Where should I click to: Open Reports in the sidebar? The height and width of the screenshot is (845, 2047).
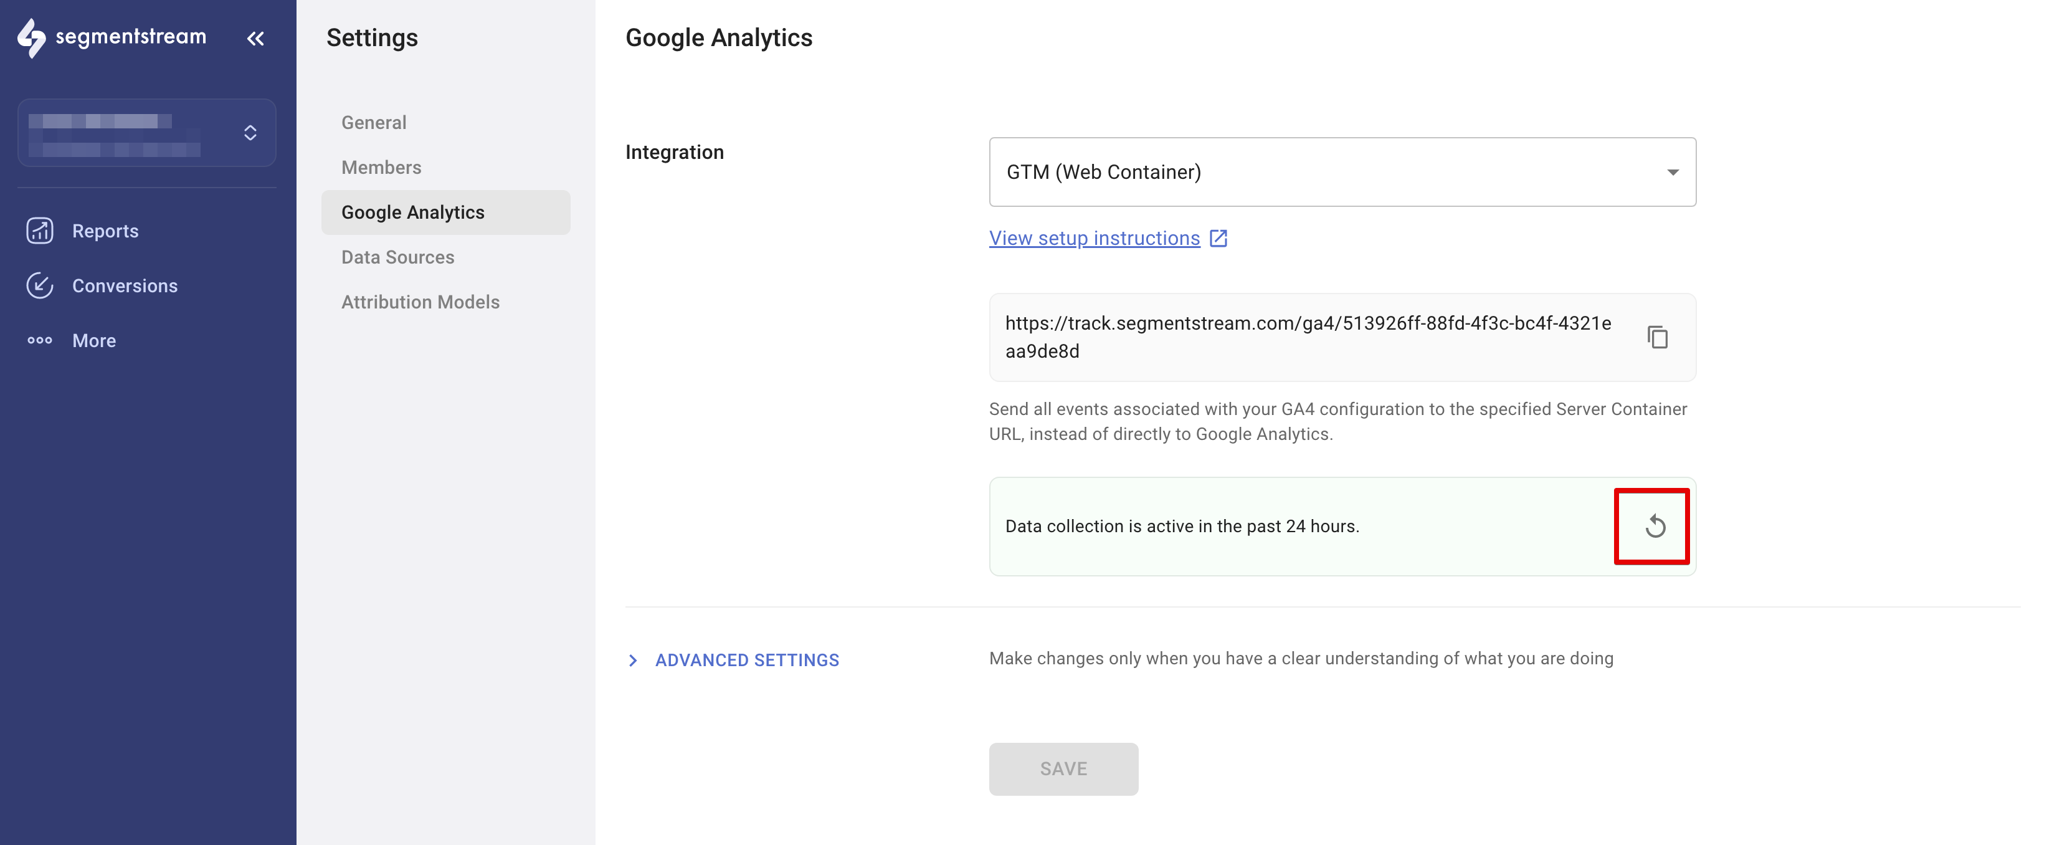pyautogui.click(x=105, y=231)
